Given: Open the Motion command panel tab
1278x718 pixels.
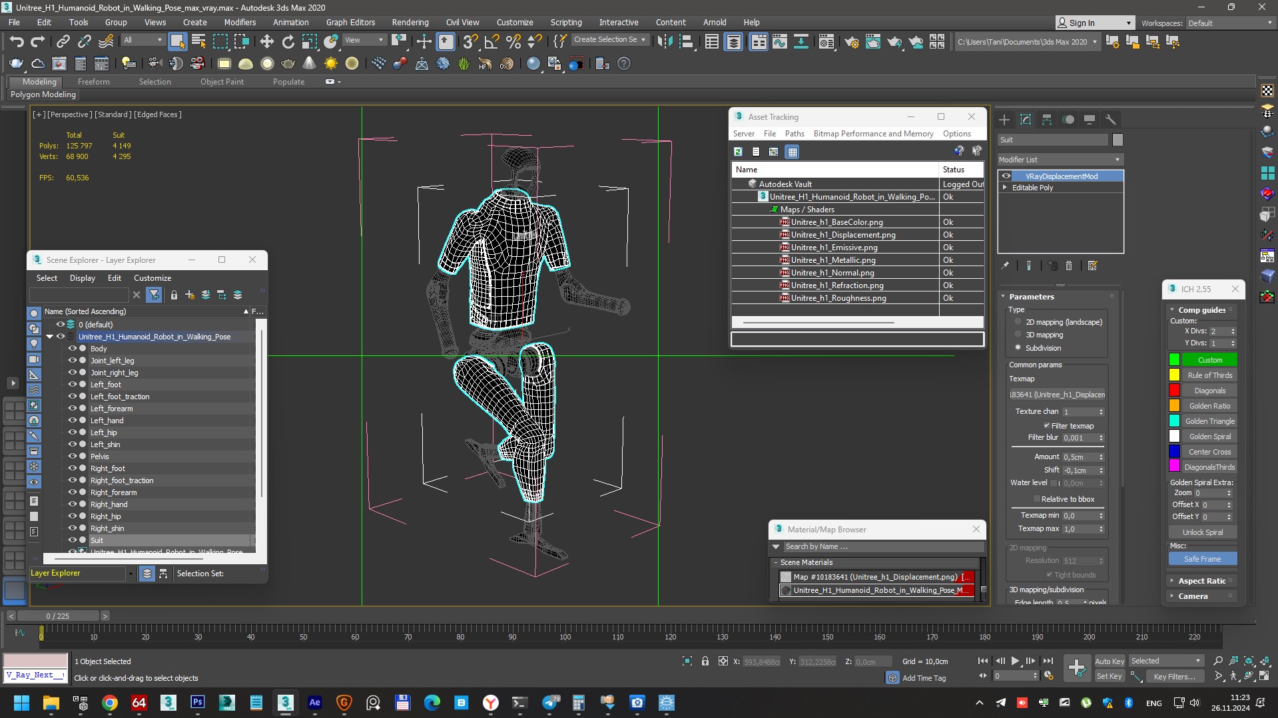Looking at the screenshot, I should coord(1068,120).
